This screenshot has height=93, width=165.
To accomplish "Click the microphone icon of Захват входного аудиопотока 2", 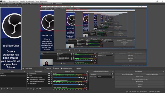I will [28, 81].
